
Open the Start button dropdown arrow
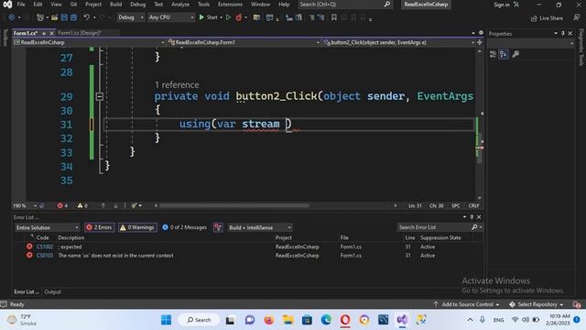[221, 17]
